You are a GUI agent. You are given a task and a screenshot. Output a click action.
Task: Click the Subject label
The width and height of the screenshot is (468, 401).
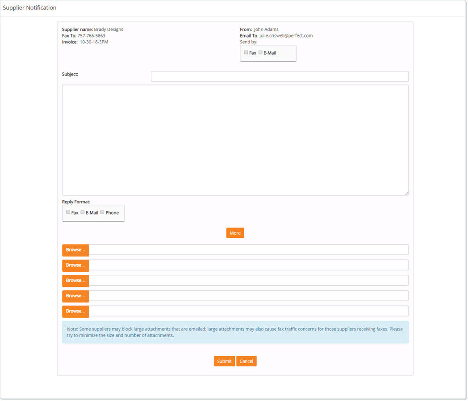[70, 74]
